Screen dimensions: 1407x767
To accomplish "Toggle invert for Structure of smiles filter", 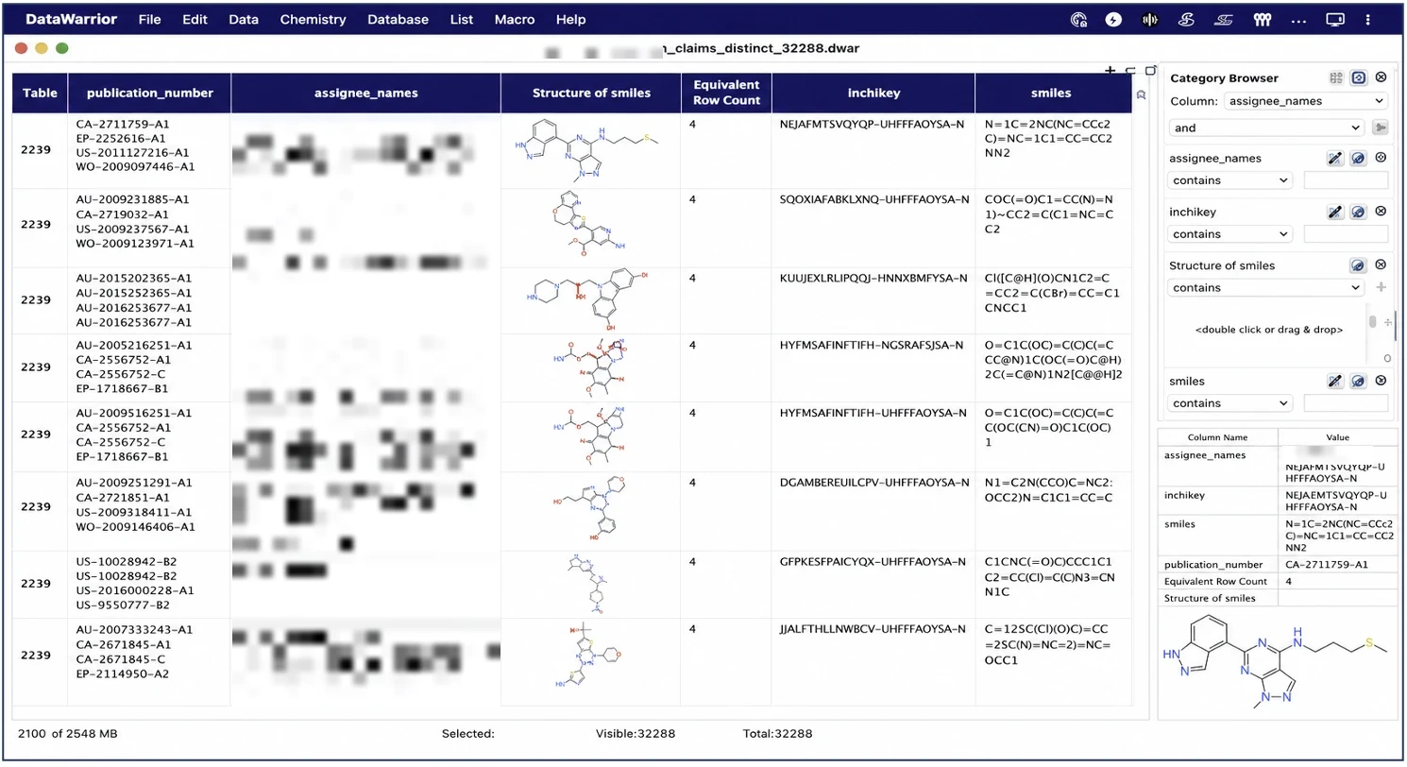I will tap(1359, 266).
